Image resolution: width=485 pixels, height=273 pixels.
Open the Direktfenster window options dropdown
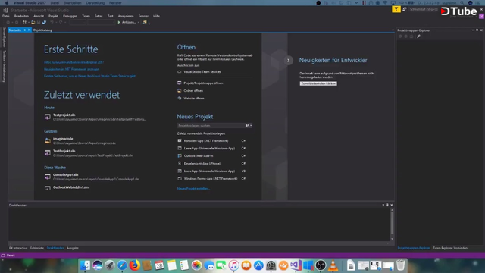point(383,205)
